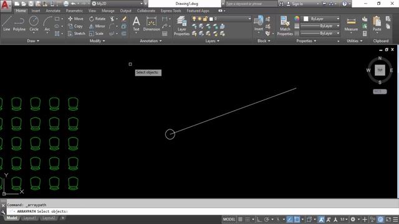Expand the Modify panel
Image resolution: width=399 pixels, height=224 pixels.
point(97,41)
